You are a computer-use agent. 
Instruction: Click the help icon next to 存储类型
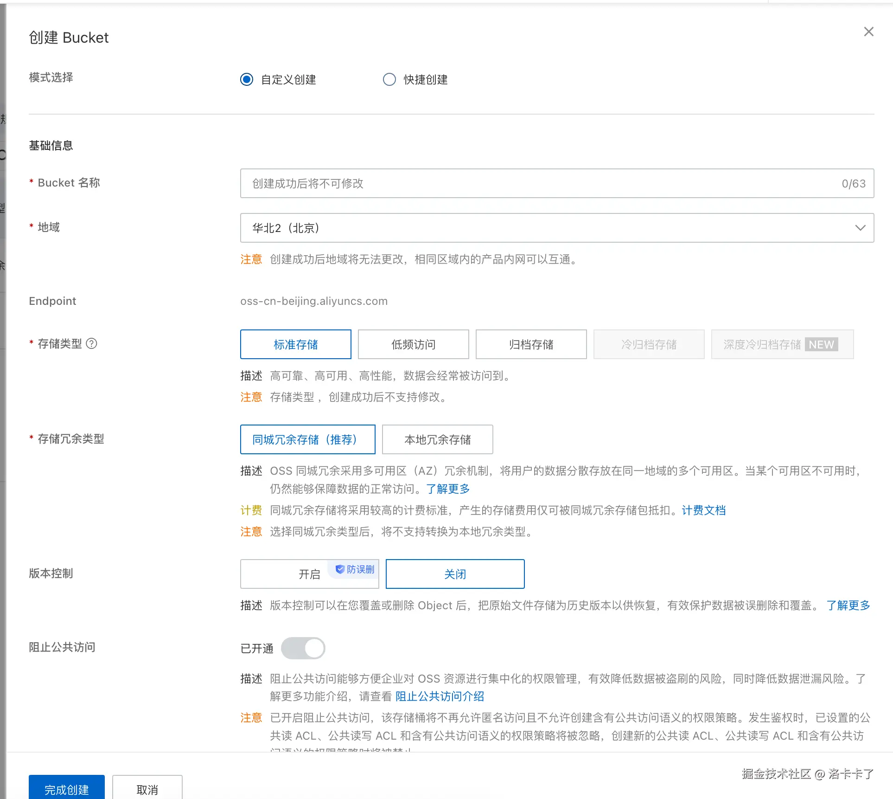tap(92, 343)
